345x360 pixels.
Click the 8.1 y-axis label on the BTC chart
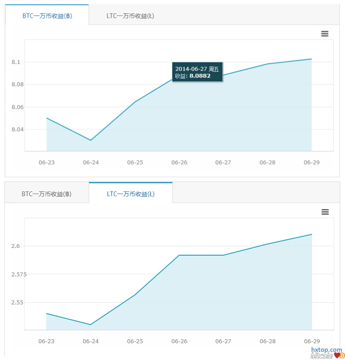pyautogui.click(x=16, y=62)
